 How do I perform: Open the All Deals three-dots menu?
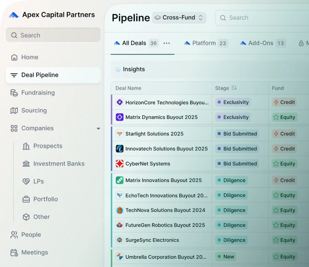(167, 43)
